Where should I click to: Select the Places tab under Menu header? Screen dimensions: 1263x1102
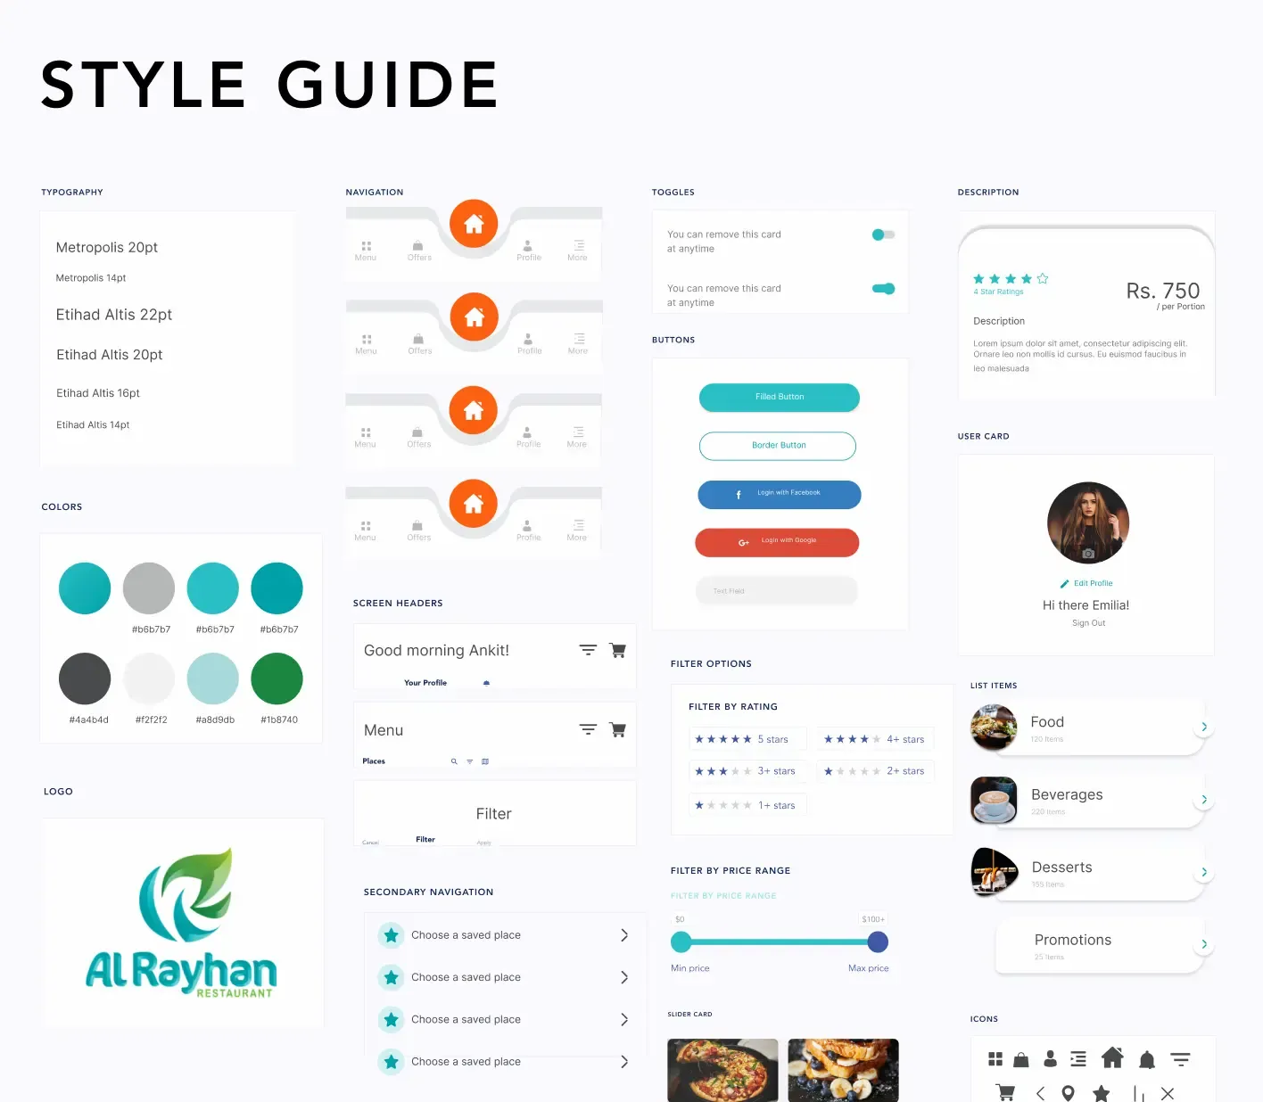[374, 761]
